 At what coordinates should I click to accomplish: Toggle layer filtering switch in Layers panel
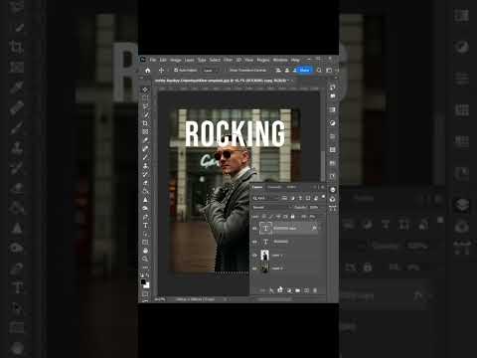pos(323,196)
